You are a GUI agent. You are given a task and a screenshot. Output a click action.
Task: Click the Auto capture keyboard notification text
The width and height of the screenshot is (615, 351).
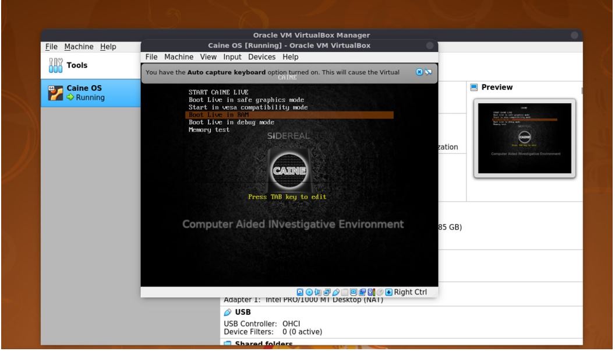(x=273, y=72)
